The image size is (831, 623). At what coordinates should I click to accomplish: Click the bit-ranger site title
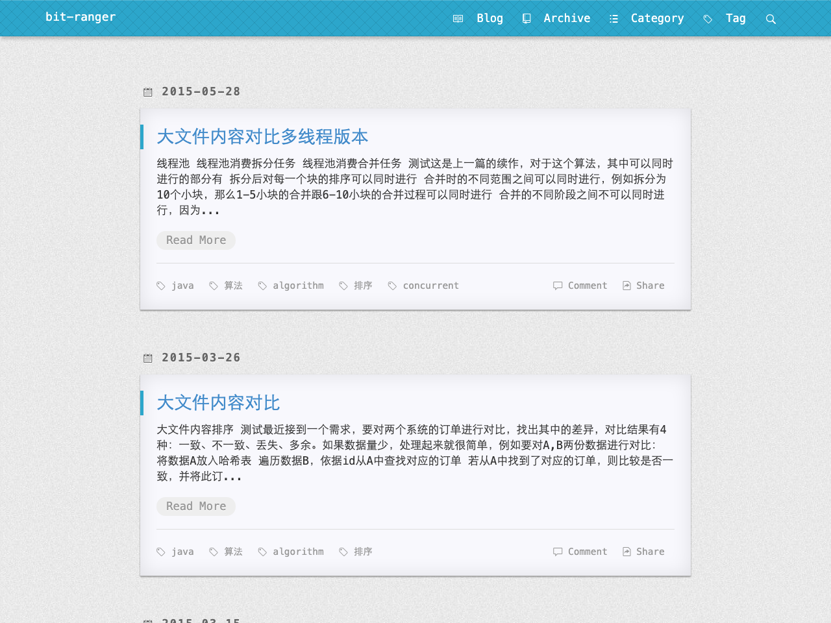[81, 17]
